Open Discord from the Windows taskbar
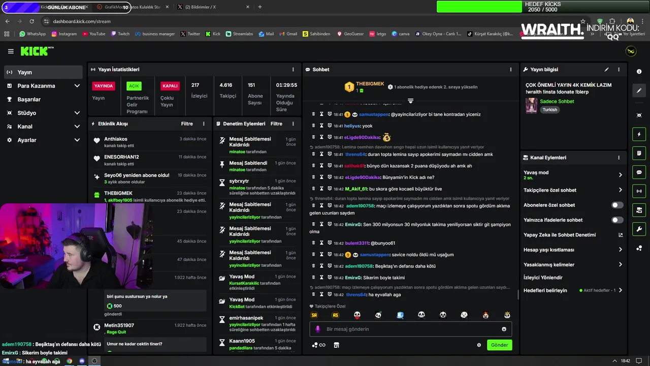This screenshot has width=650, height=366. tap(82, 361)
